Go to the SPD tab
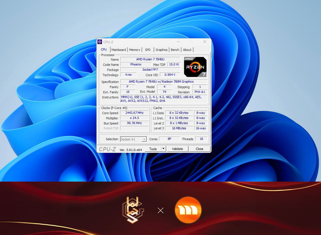Image resolution: width=321 pixels, height=235 pixels. [x=148, y=50]
